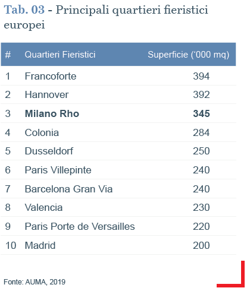
Task: Select the Colonia row name
Action: tap(42, 132)
